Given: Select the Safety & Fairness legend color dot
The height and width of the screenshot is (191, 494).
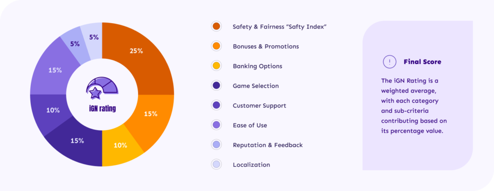Looking at the screenshot, I should click(x=217, y=27).
